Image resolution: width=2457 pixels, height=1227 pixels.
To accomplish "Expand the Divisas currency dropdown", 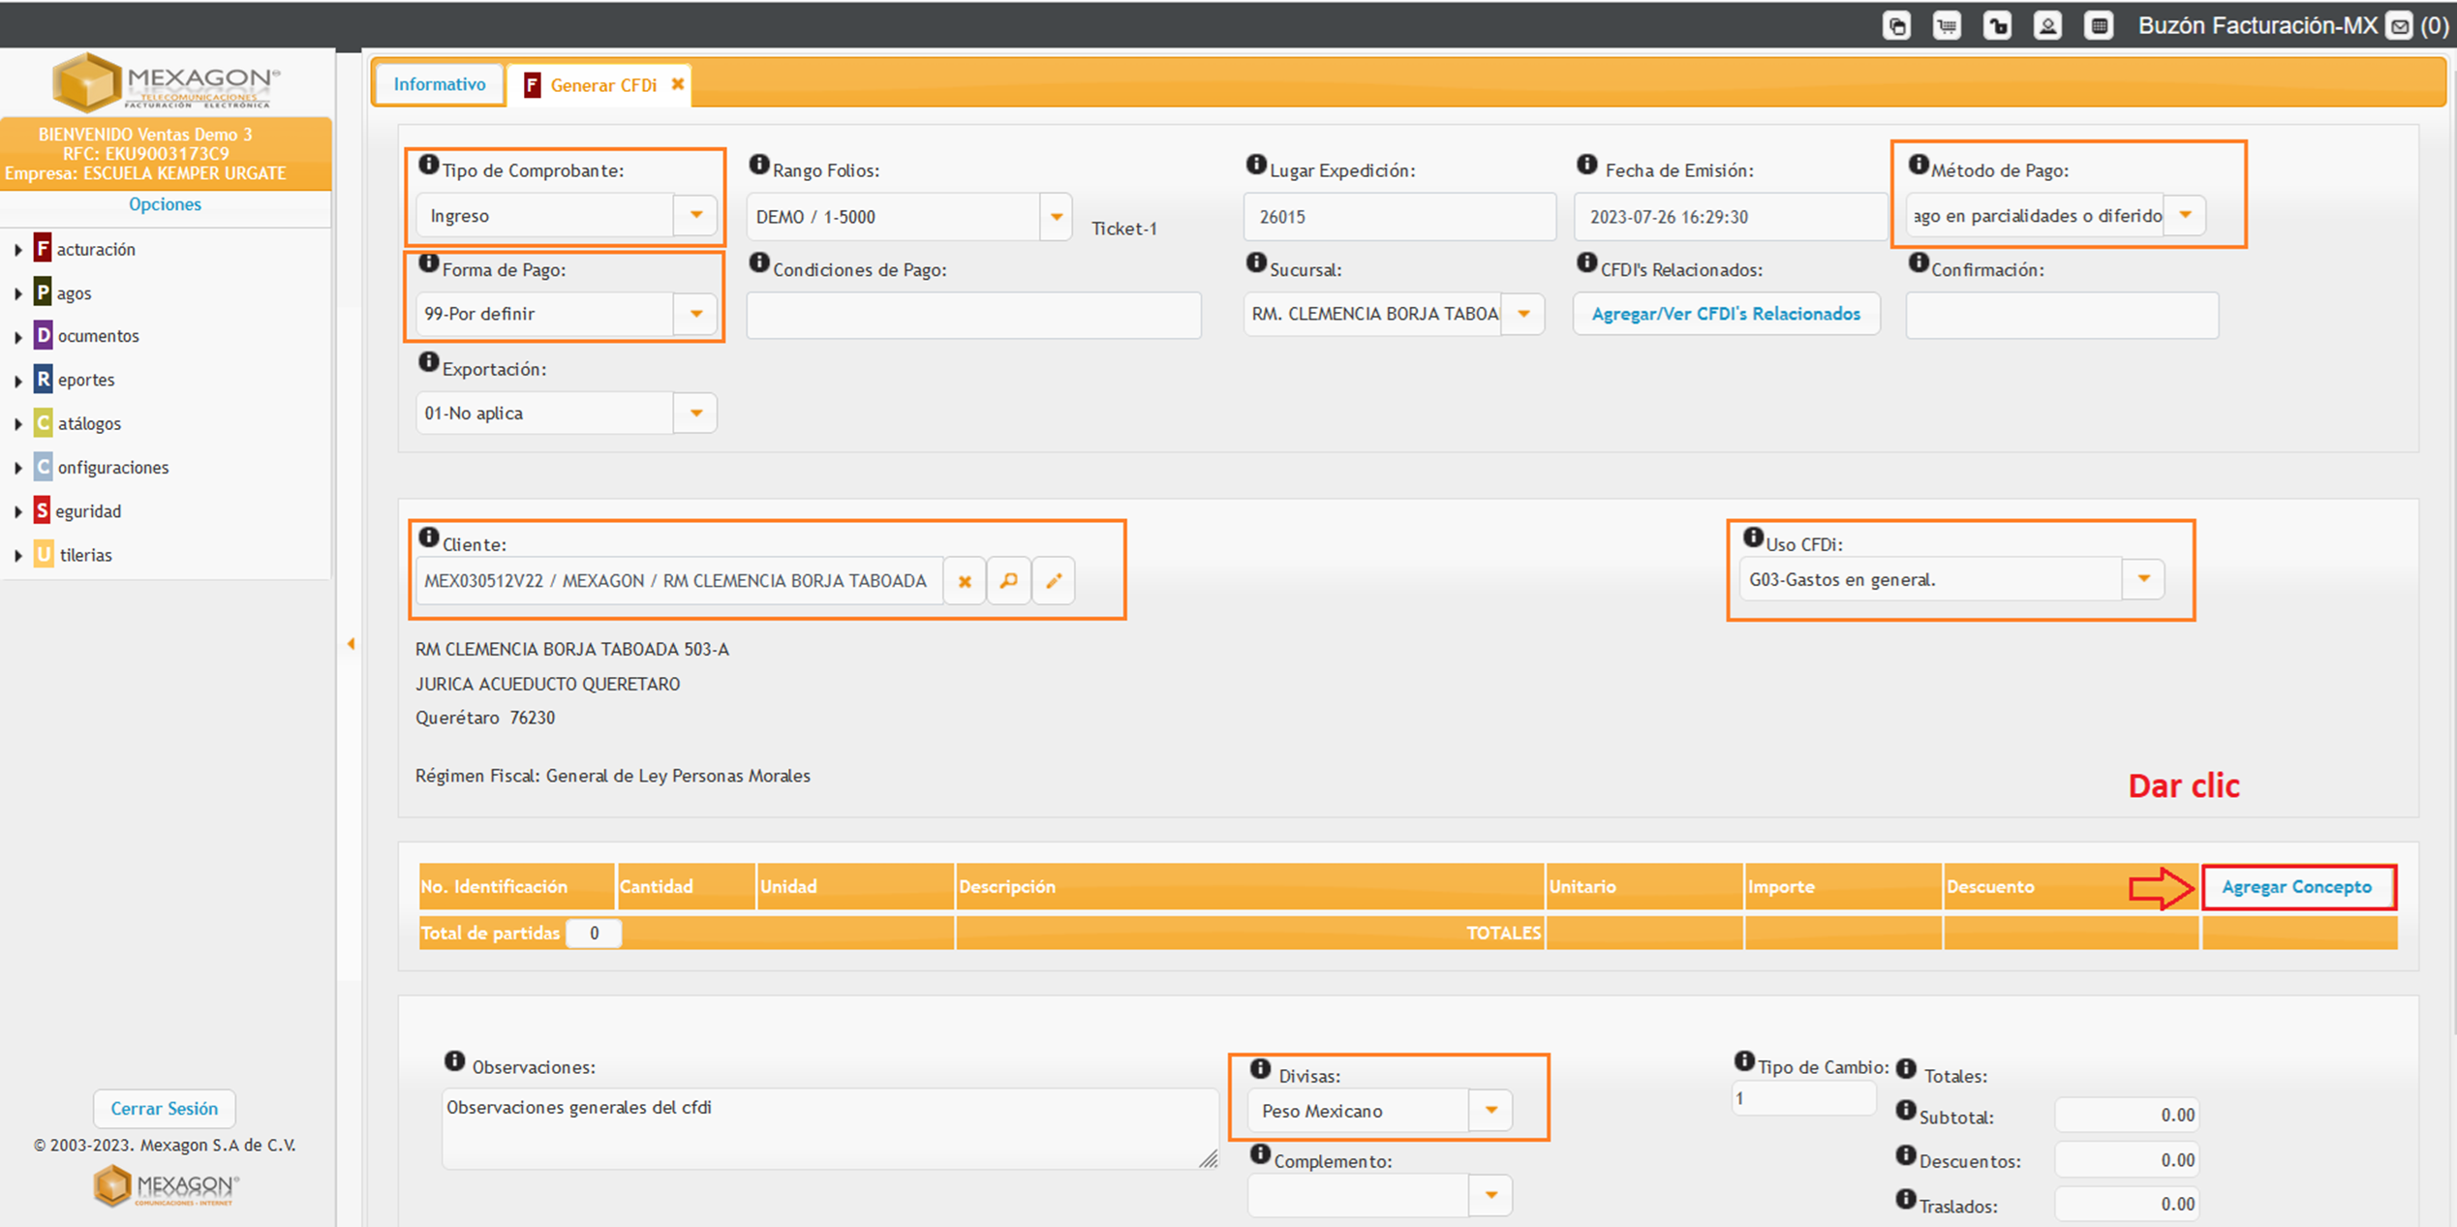I will point(1491,1110).
